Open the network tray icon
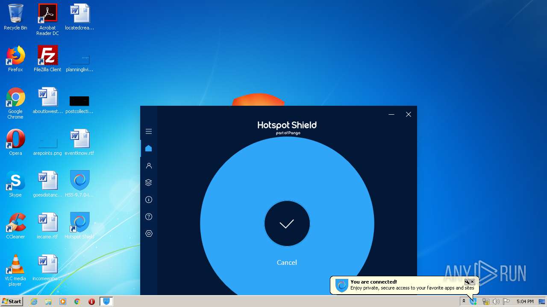Viewport: 547px width, 307px height. pyautogui.click(x=485, y=301)
